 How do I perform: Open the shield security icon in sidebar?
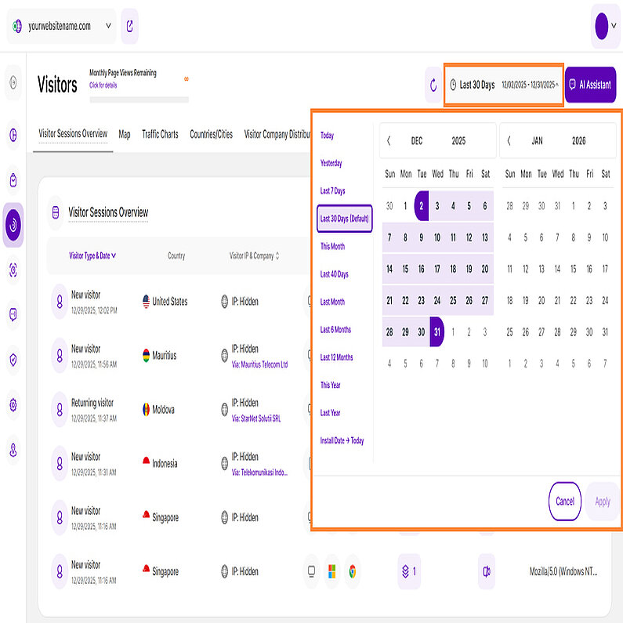point(13,360)
